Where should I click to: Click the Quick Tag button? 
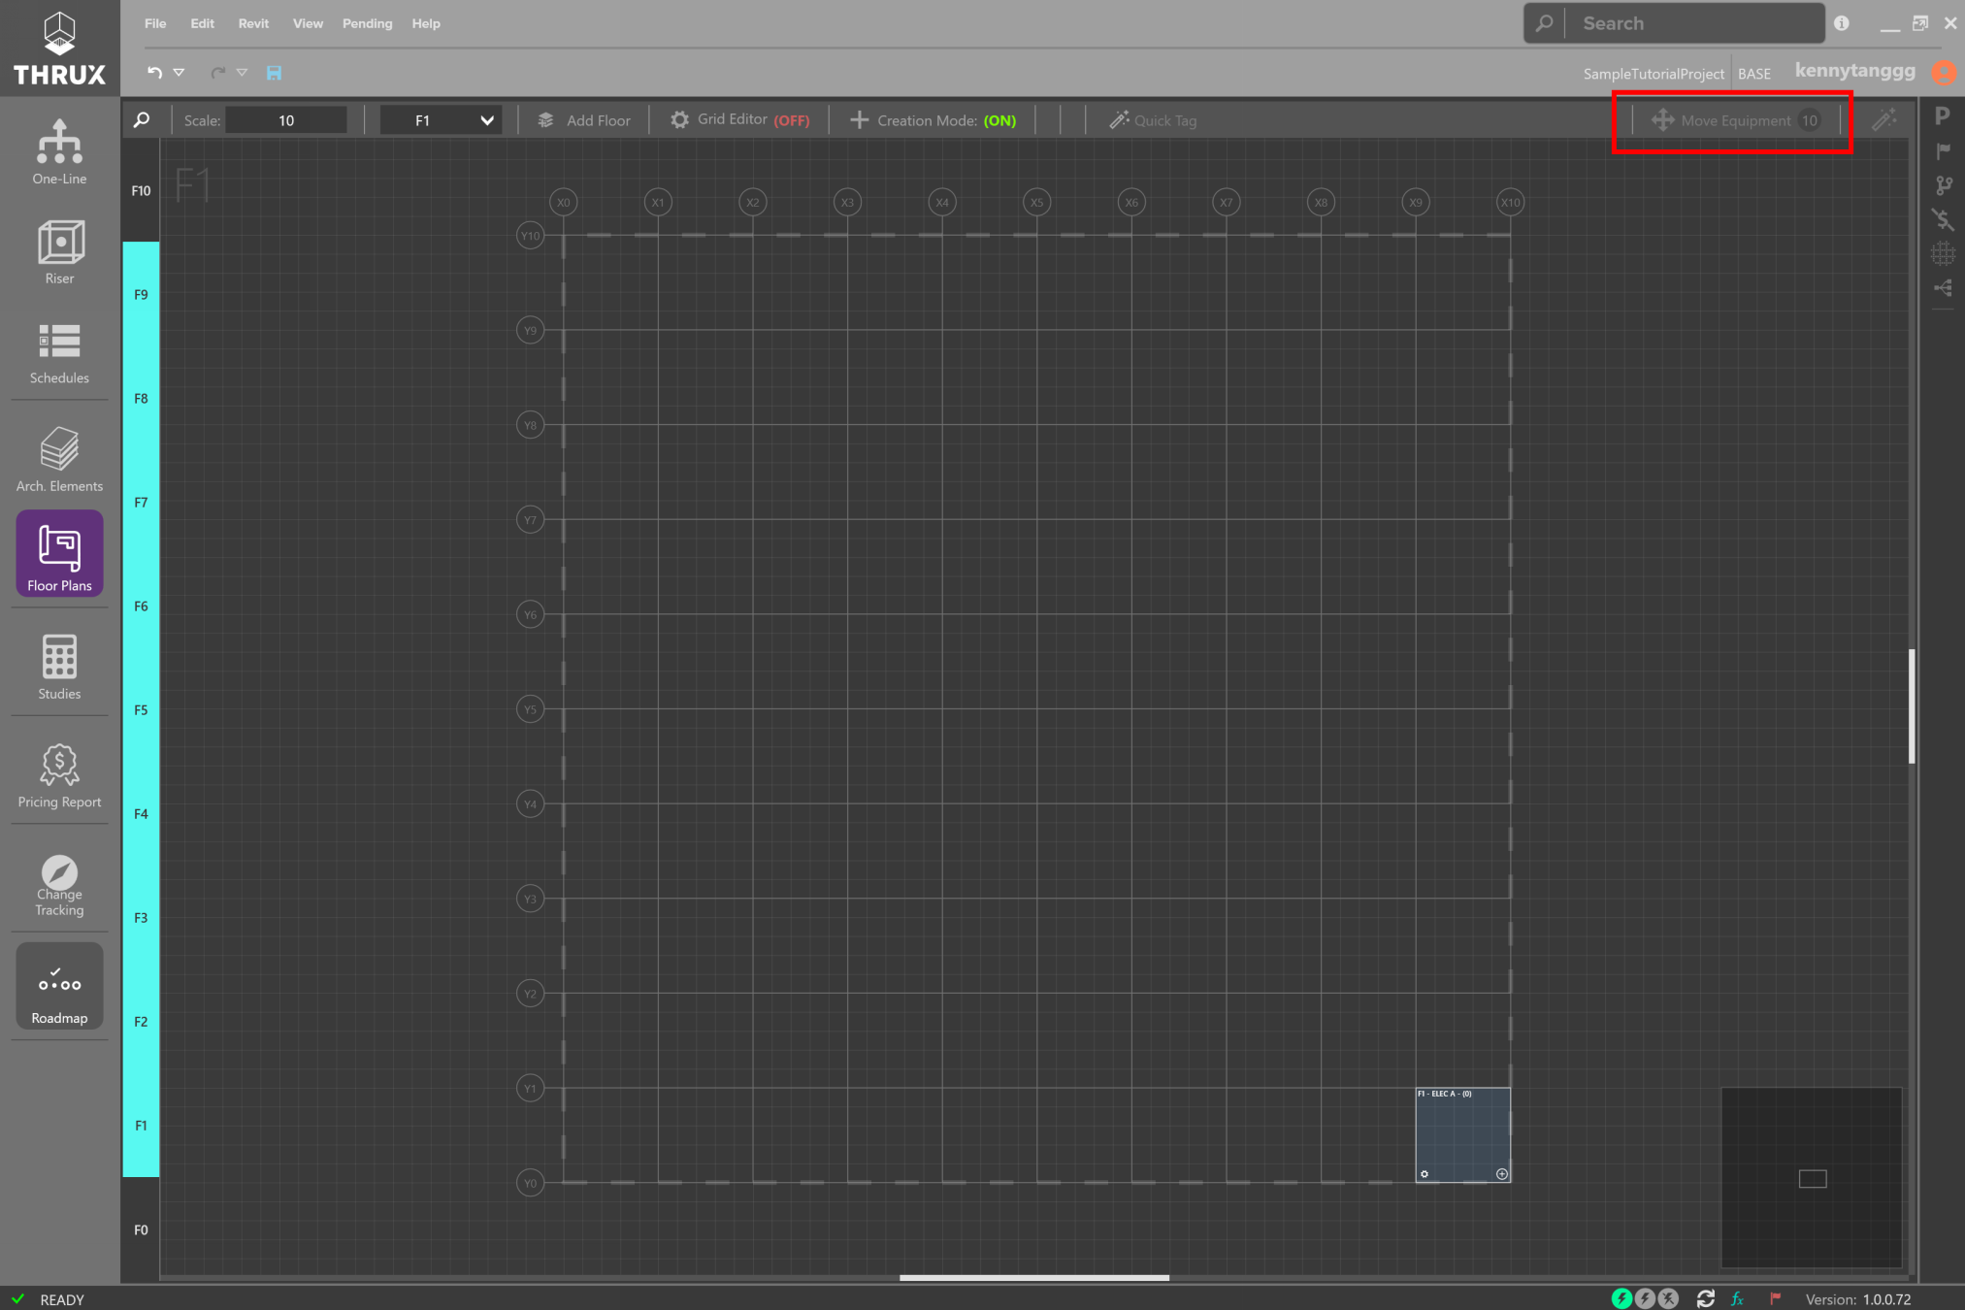tap(1153, 119)
